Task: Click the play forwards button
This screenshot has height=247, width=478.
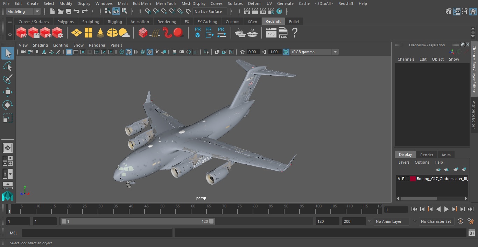Action: (447, 209)
